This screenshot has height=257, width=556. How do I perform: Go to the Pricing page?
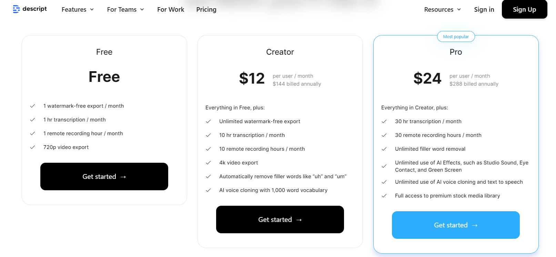tap(206, 10)
